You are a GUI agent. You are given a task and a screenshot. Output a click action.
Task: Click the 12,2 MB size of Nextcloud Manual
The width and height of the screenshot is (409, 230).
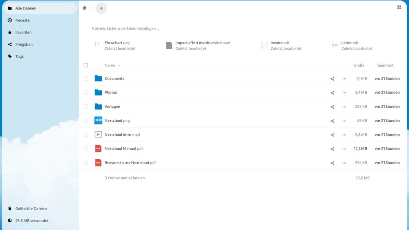coord(360,149)
